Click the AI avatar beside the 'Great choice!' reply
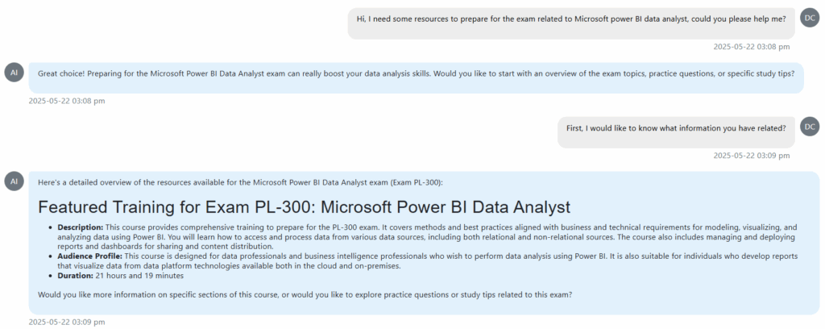Screen dimensions: 825x329 14,73
